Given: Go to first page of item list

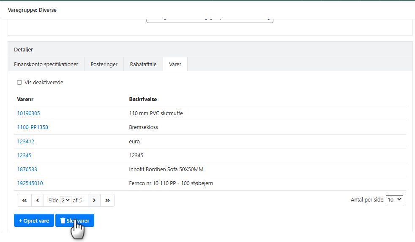Looking at the screenshot, I should point(25,200).
